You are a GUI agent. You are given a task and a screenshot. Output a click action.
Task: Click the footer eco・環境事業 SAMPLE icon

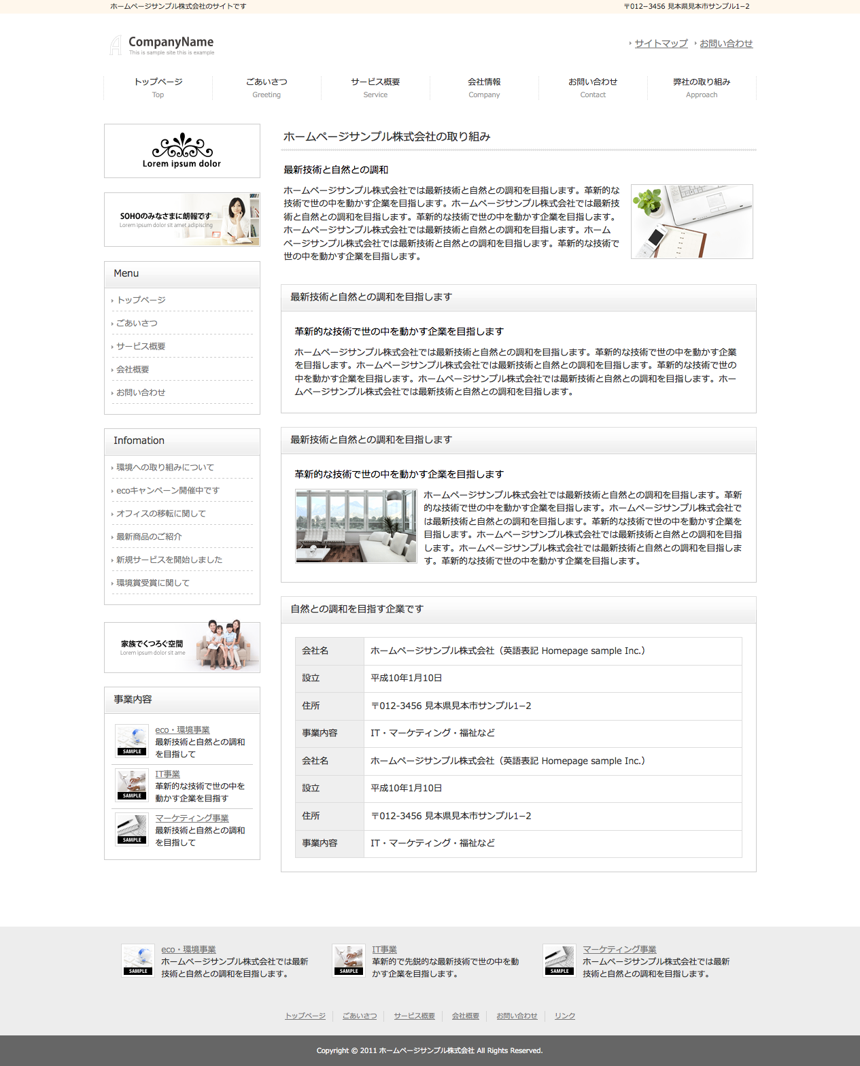coord(138,960)
